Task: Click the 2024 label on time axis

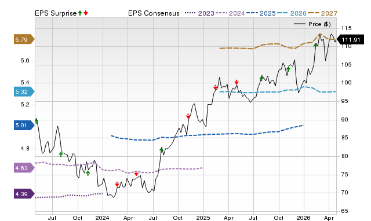Action: click(x=103, y=218)
